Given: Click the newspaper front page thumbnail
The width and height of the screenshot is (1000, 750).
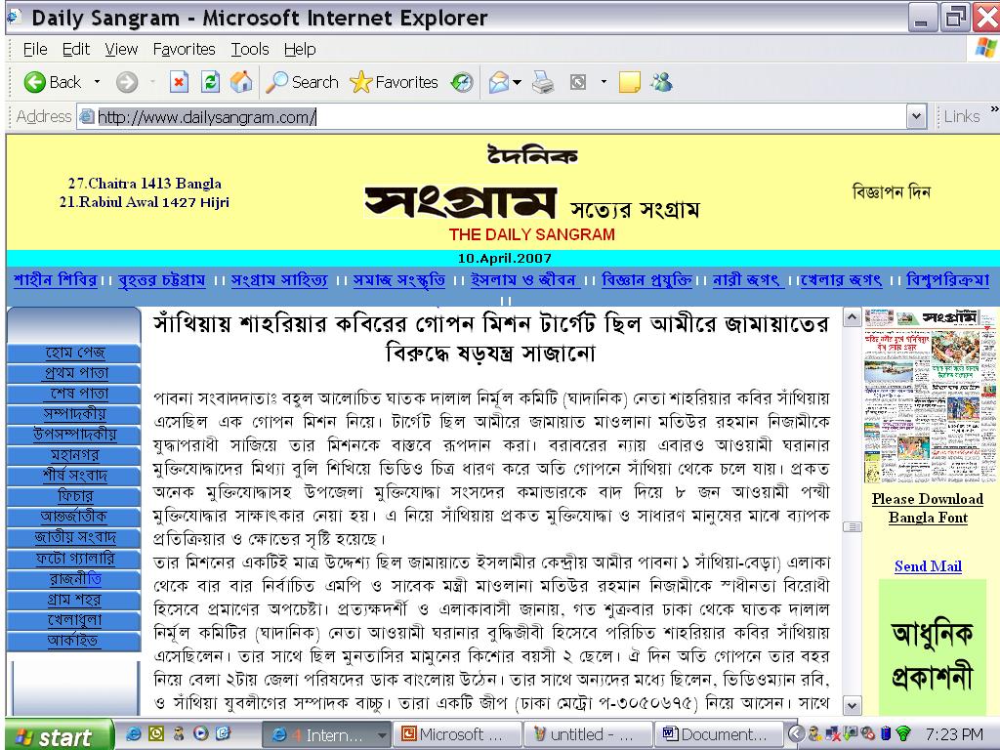Looking at the screenshot, I should pyautogui.click(x=930, y=396).
